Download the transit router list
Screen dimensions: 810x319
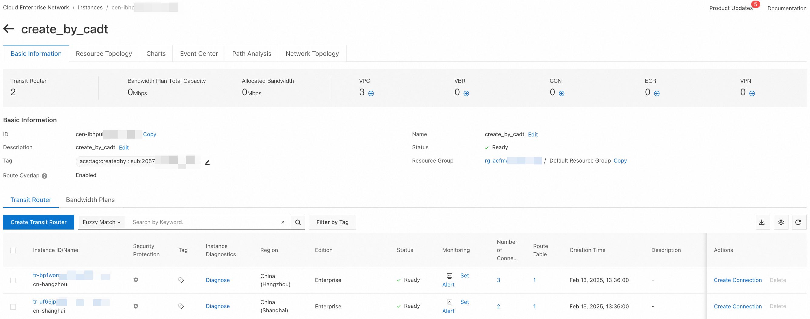762,222
